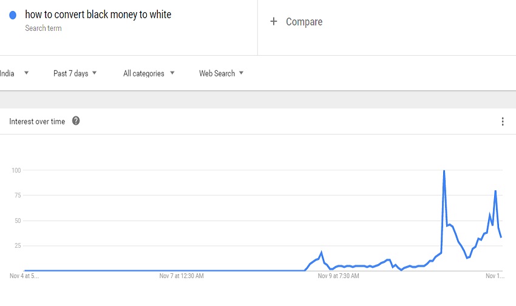The width and height of the screenshot is (516, 306).
Task: Click the tallest chart peak at 100
Action: click(x=444, y=171)
